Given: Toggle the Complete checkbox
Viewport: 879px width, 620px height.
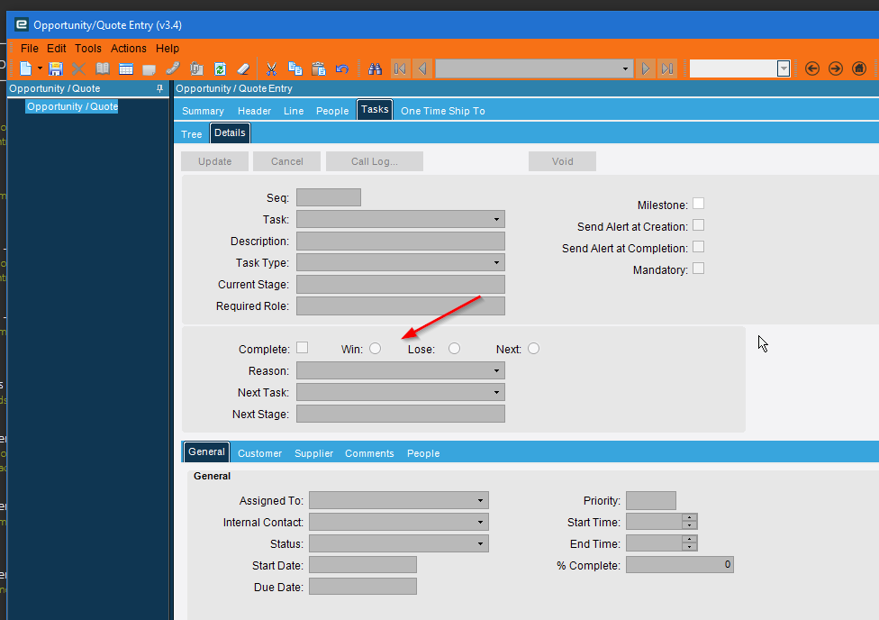Looking at the screenshot, I should coord(303,348).
